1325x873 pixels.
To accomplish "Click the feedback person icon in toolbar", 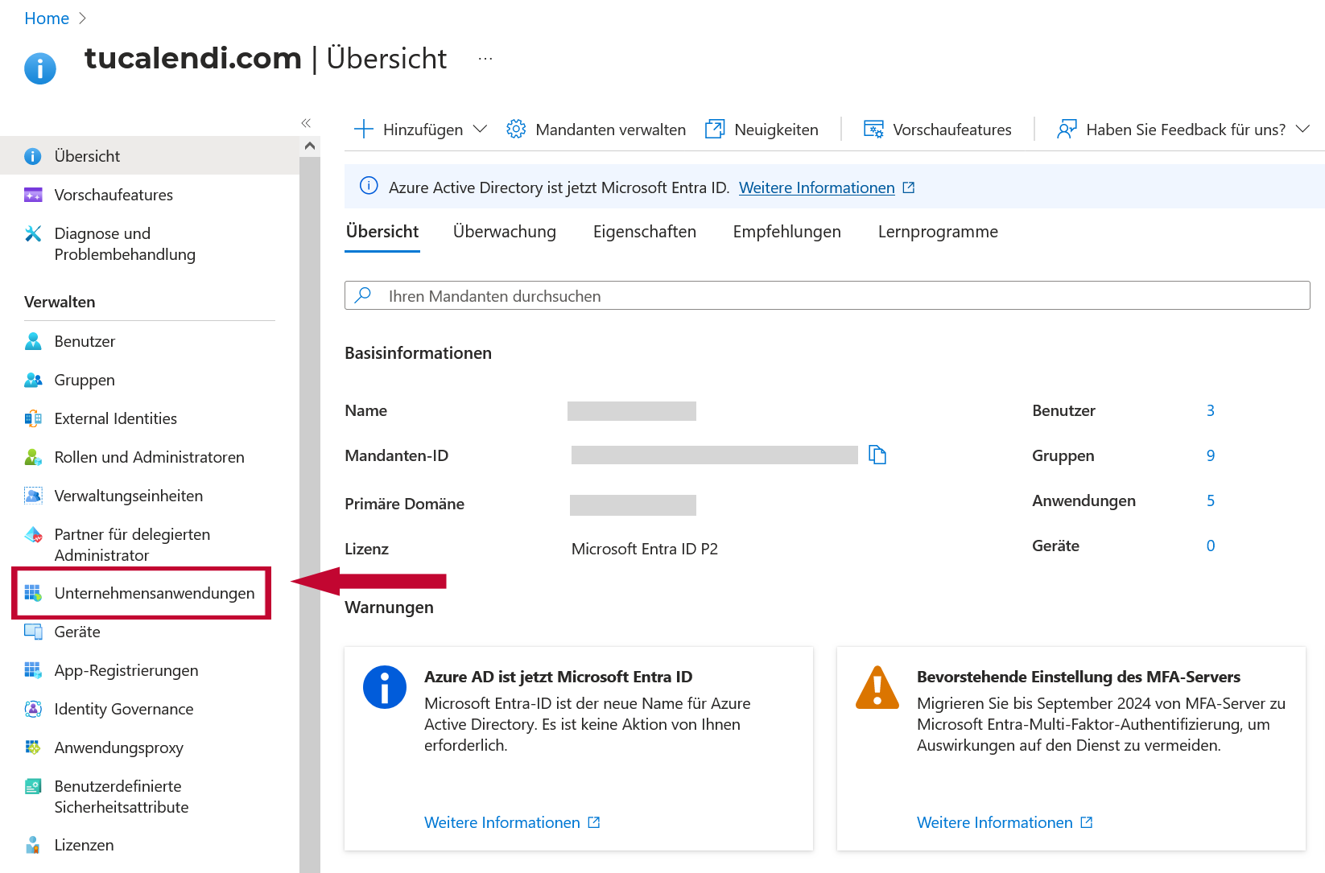I will click(x=1067, y=129).
